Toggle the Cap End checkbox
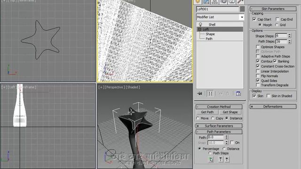 (x=277, y=19)
